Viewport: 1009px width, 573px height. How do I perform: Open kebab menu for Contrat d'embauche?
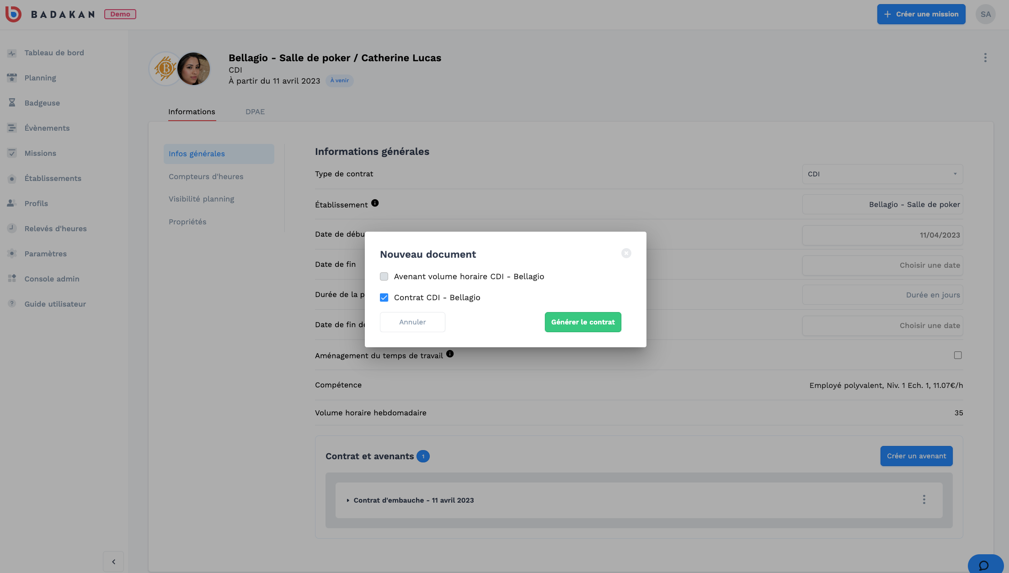coord(924,500)
